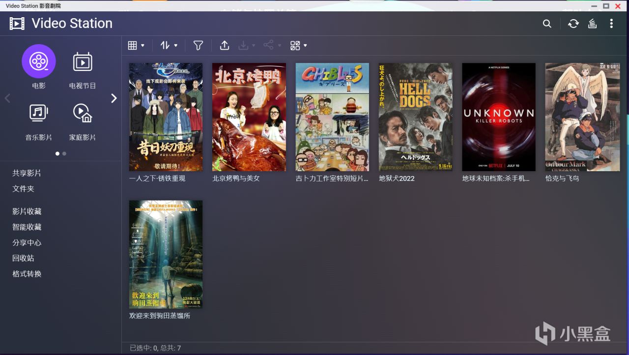The height and width of the screenshot is (355, 629).
Task: Switch to the second category page dot
Action: tap(64, 153)
